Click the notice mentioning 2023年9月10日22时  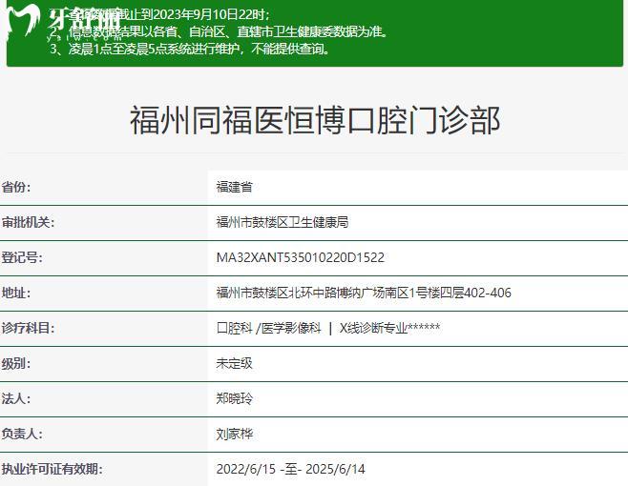(160, 14)
